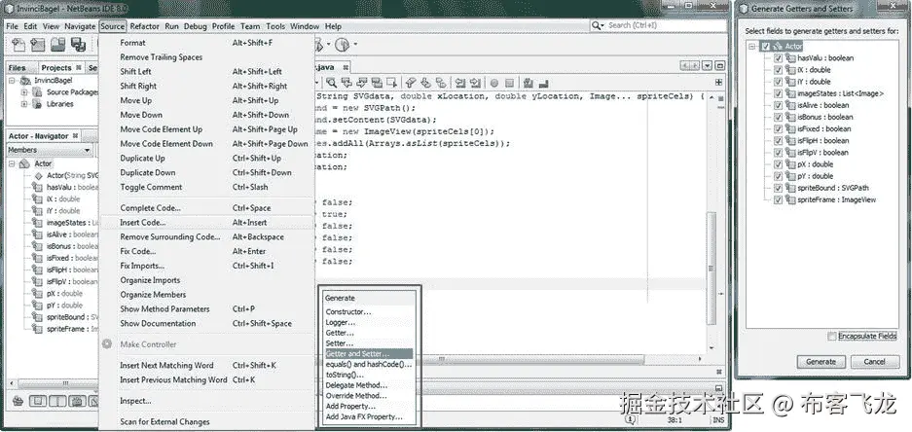The image size is (912, 432).
Task: Click the Start Macro Recording icon
Action: click(494, 83)
